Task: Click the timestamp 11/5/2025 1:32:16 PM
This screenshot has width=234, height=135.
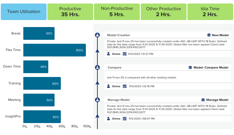Action: [141, 86]
